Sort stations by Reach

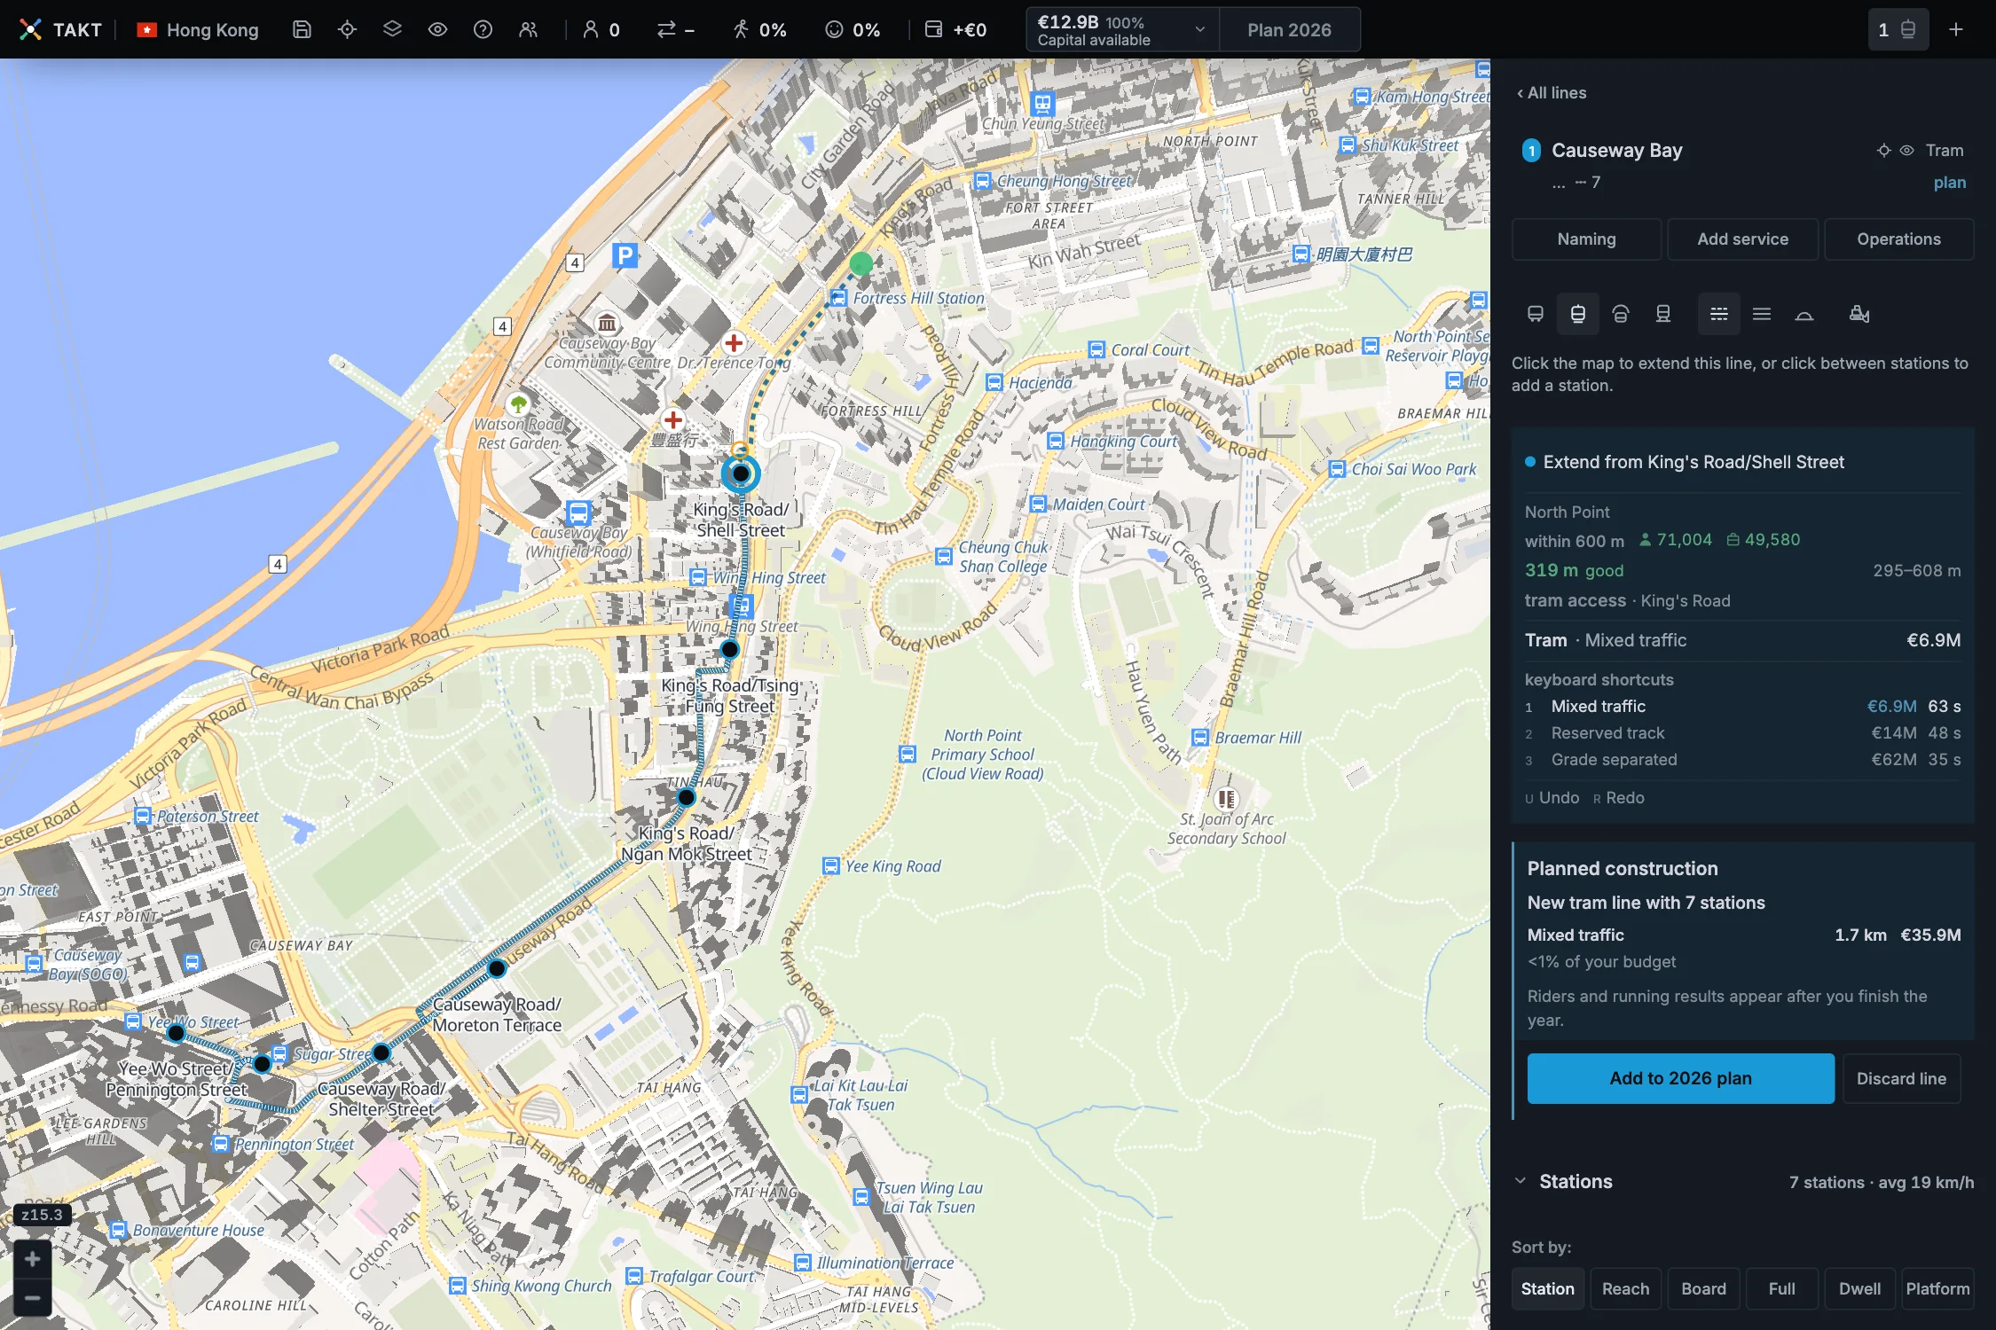(1625, 1289)
